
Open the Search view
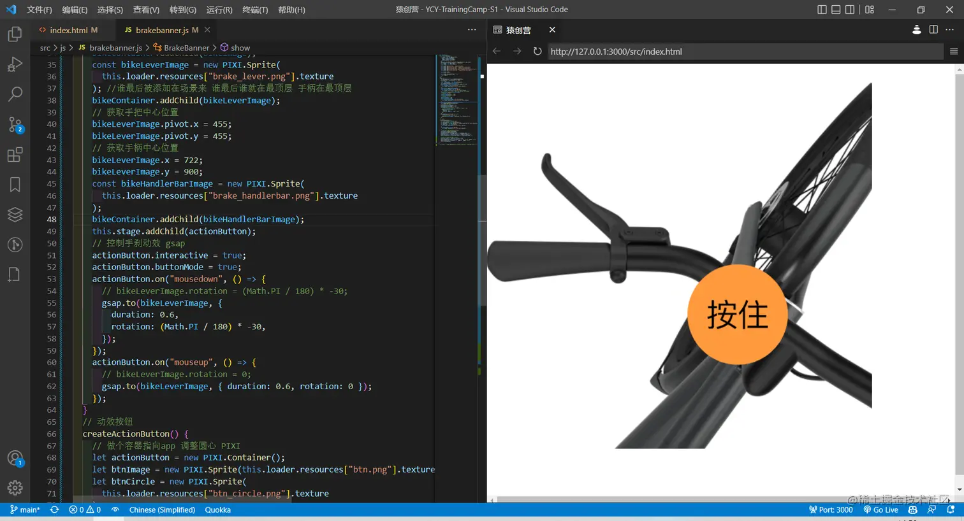point(15,94)
